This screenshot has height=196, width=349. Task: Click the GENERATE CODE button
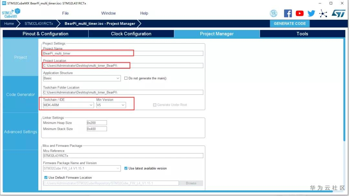(x=290, y=24)
